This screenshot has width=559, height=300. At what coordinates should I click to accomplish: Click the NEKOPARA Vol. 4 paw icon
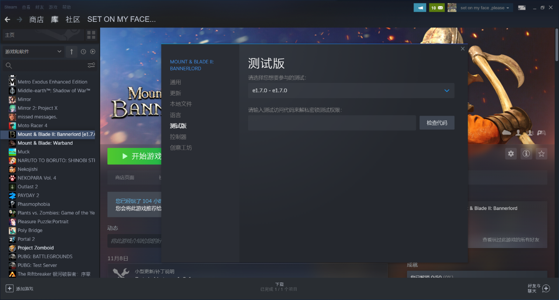12,178
